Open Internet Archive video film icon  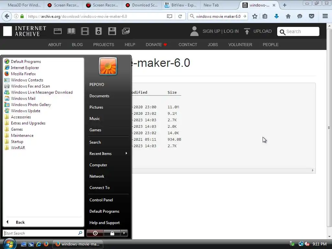pos(85,31)
